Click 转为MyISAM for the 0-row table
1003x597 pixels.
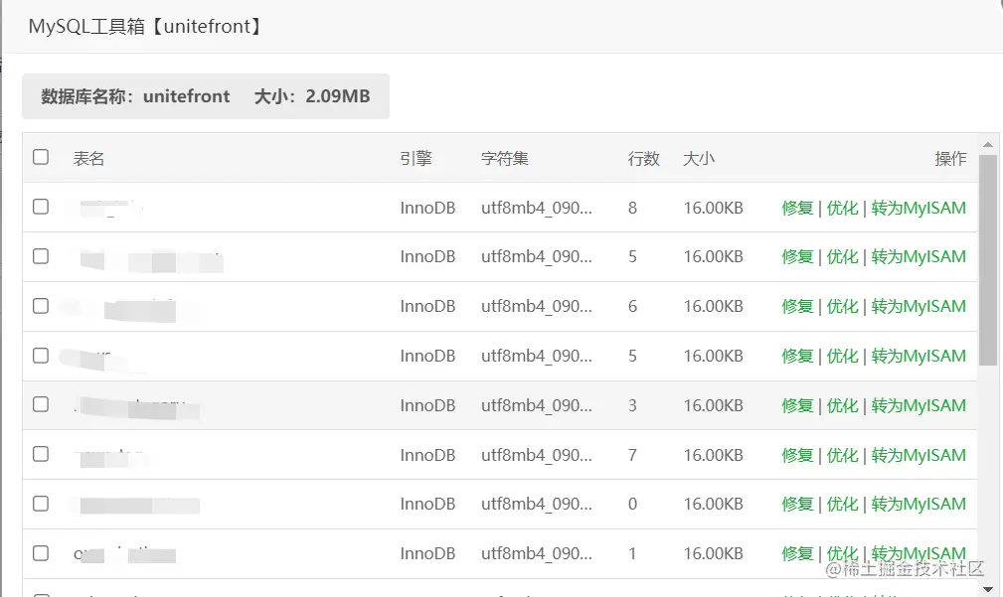pos(918,504)
